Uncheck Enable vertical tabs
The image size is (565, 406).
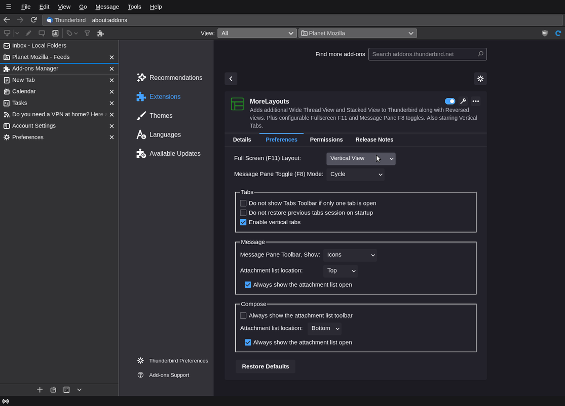pos(243,222)
